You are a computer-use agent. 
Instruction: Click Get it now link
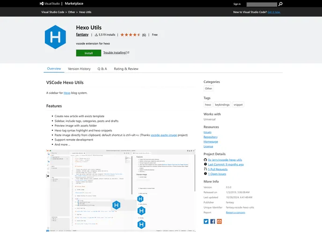coord(274,12)
